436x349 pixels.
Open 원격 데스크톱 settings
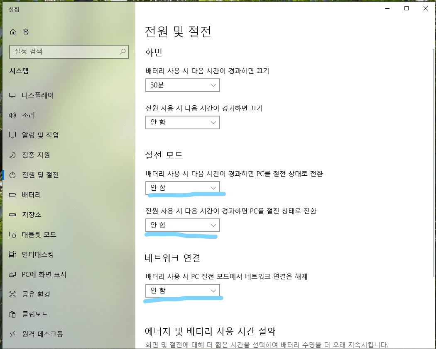pyautogui.click(x=69, y=334)
